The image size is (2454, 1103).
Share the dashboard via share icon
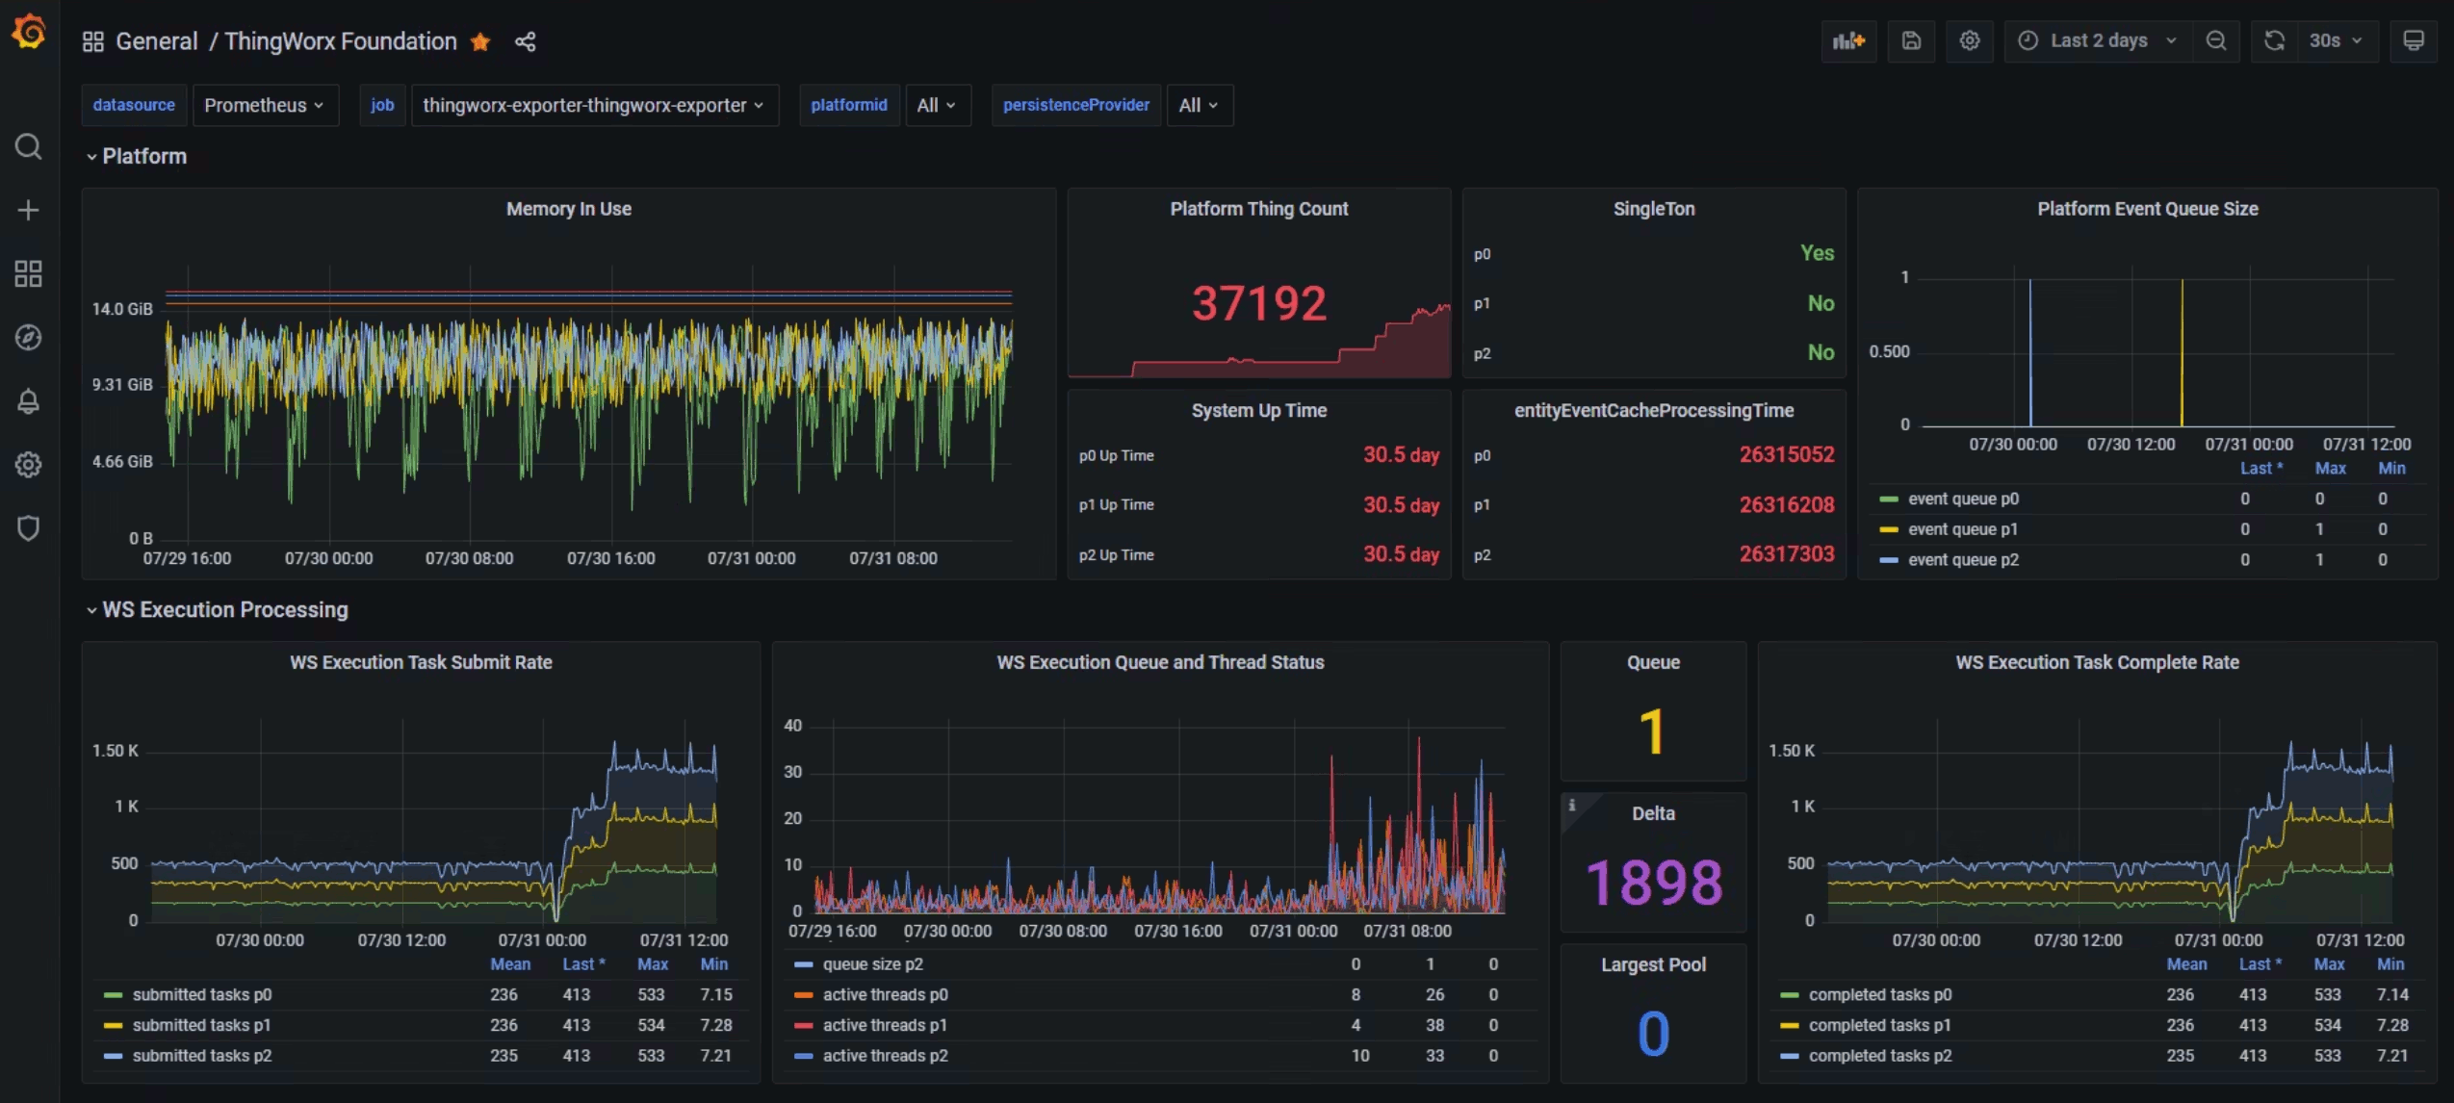pyautogui.click(x=525, y=41)
